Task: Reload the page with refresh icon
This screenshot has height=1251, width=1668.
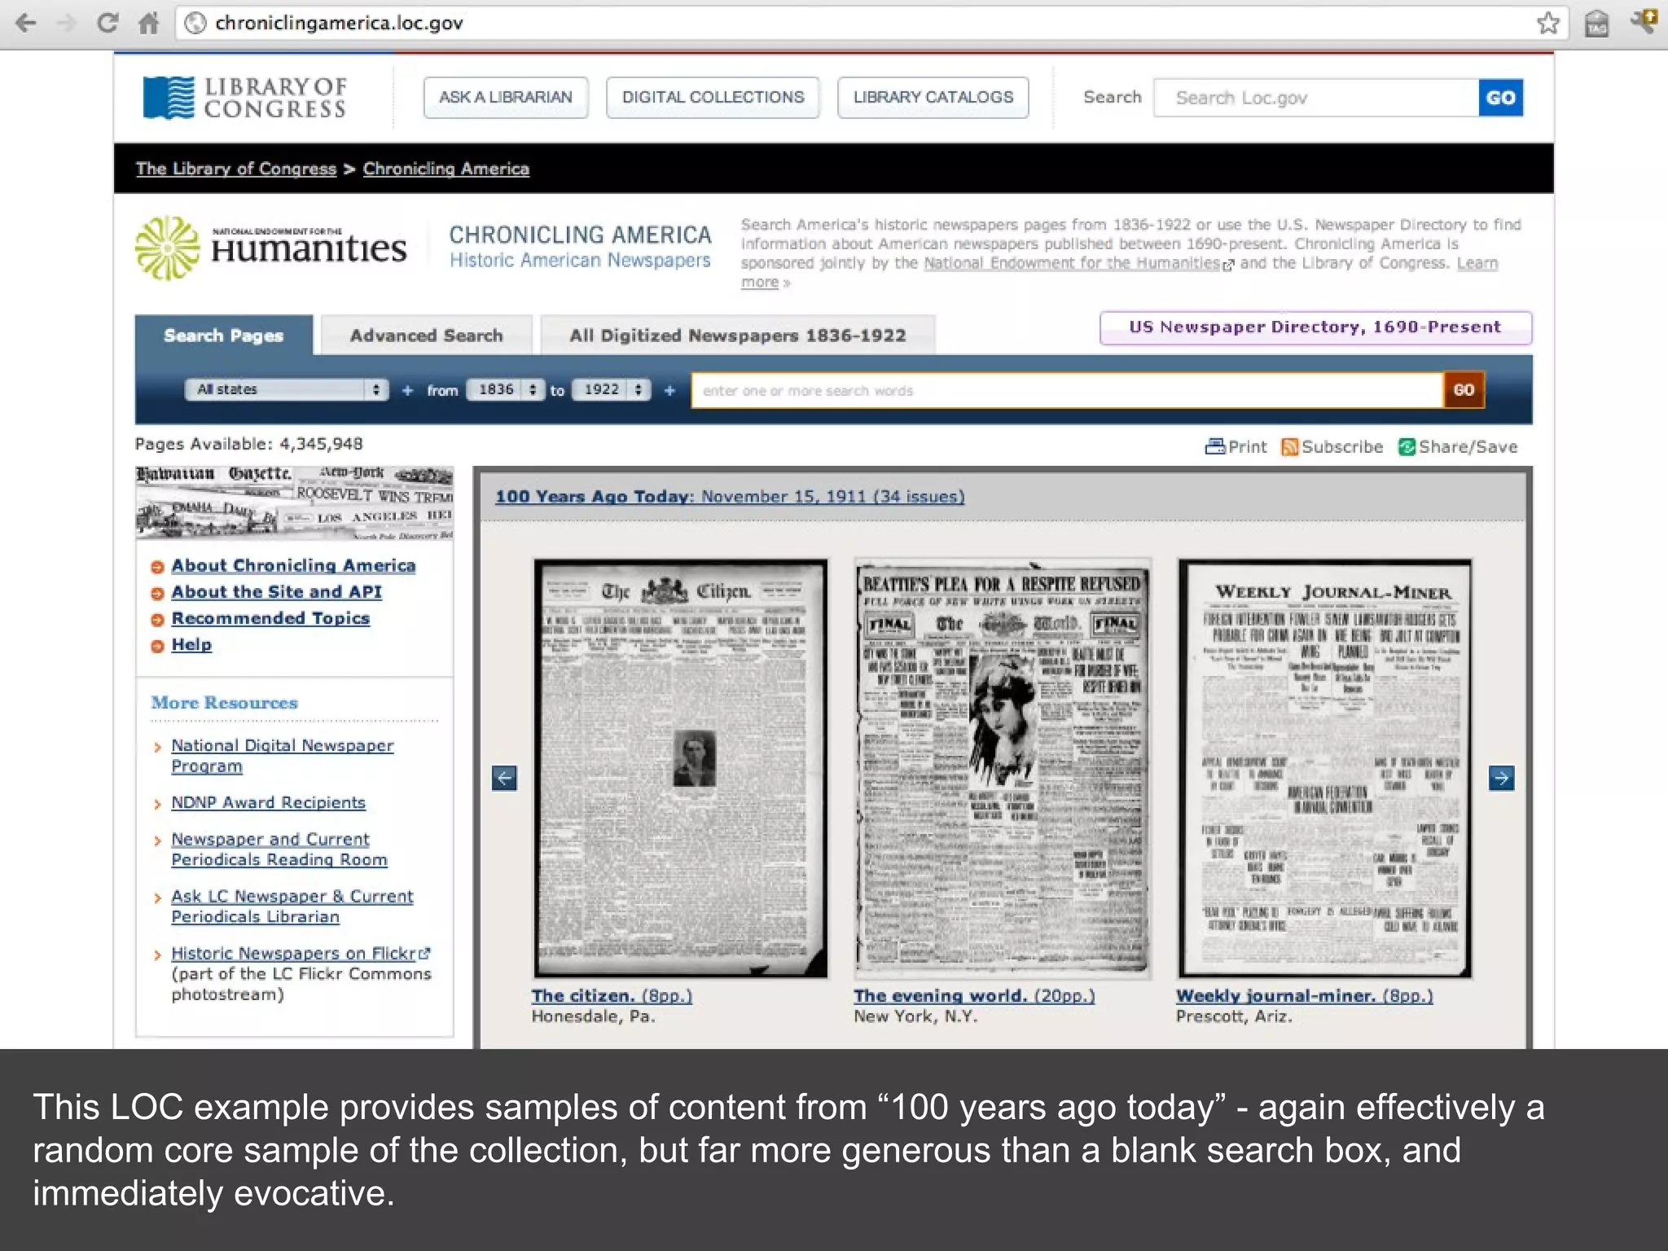Action: pyautogui.click(x=107, y=23)
